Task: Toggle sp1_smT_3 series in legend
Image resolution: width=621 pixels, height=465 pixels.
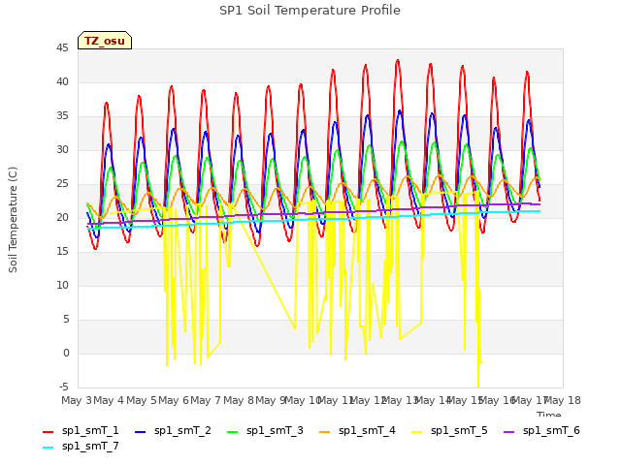Action: point(265,430)
